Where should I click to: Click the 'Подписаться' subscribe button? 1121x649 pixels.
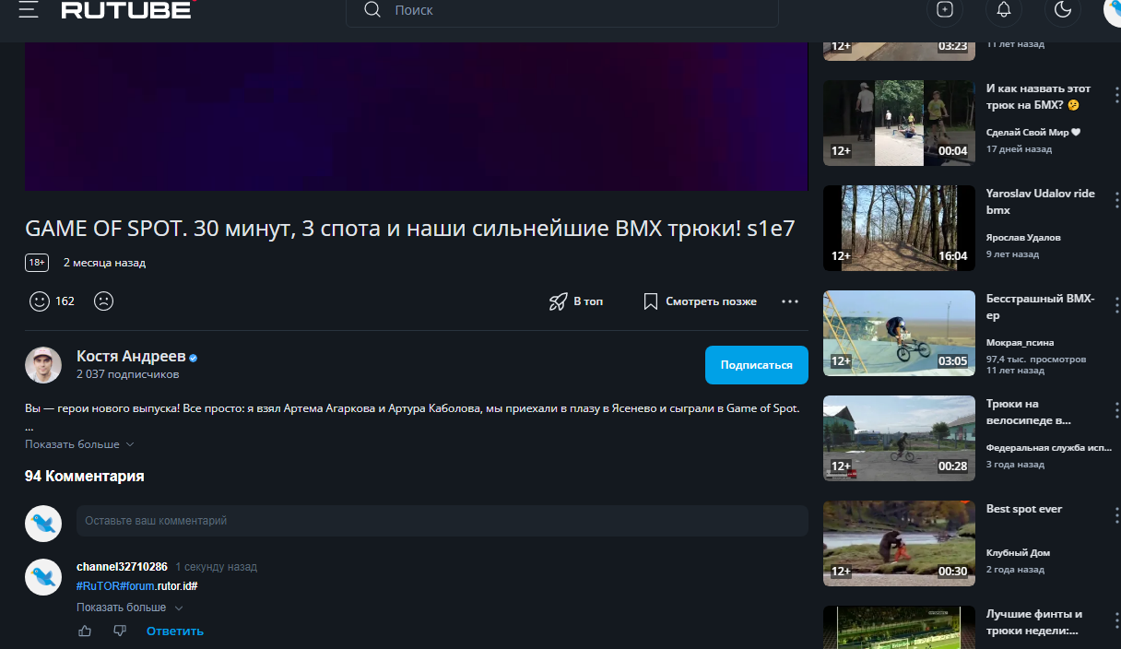pos(757,365)
